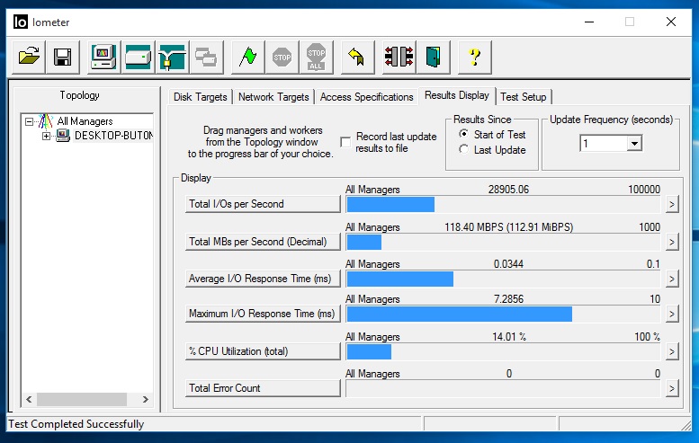
Task: Click the Average I/O Response Time progress bar
Action: pos(503,279)
